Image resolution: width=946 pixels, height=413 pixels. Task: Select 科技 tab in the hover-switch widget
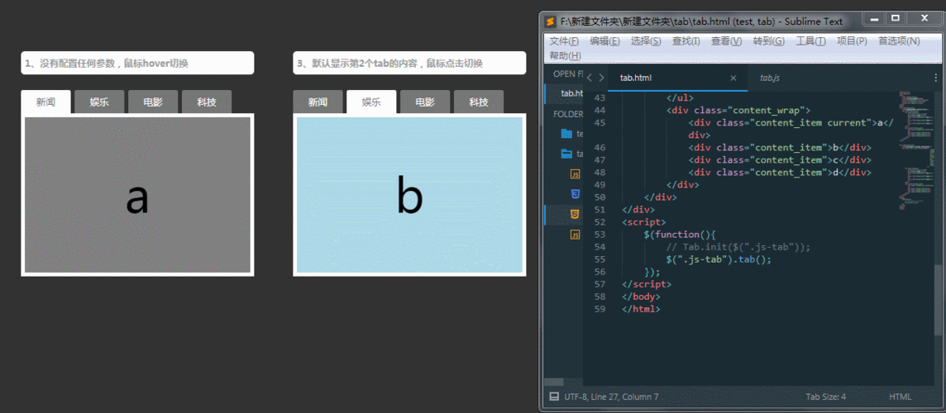pos(207,102)
